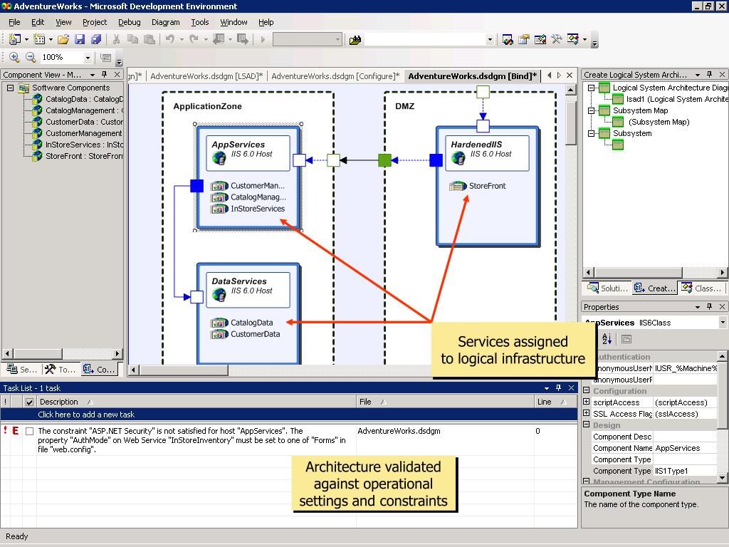The width and height of the screenshot is (729, 547).
Task: Click the Zoom In magnifier icon
Action: (x=14, y=57)
